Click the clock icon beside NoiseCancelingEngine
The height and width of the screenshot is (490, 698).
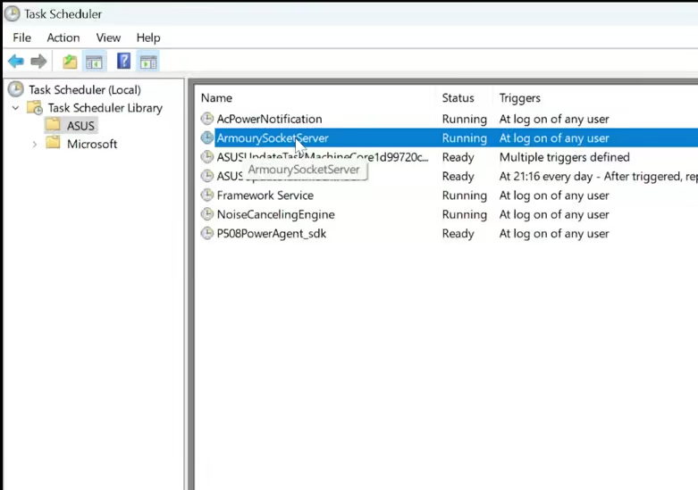tap(207, 214)
